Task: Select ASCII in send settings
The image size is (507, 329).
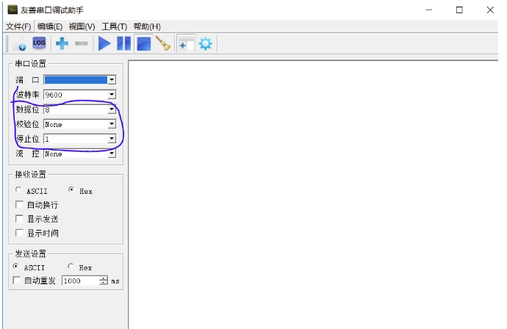Action: click(15, 267)
